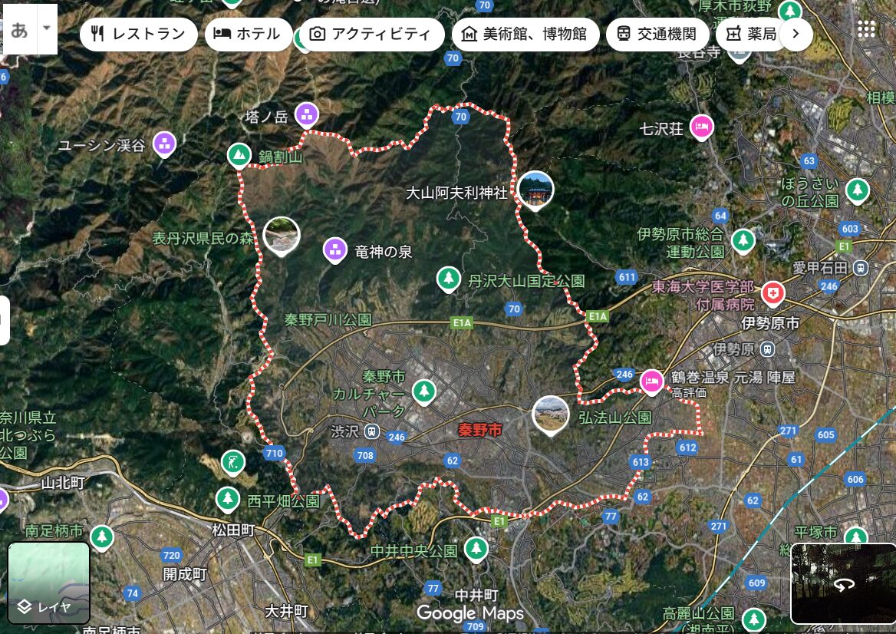Expand more category chips with the arrow
This screenshot has height=634, width=896.
point(796,34)
